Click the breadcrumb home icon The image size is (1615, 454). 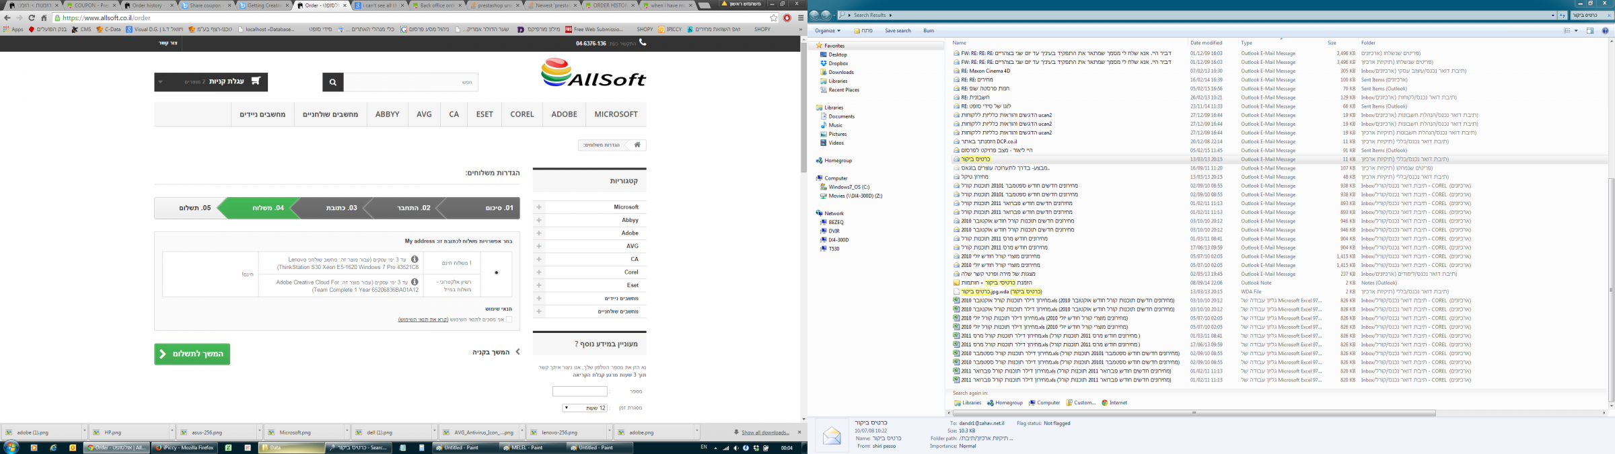pyautogui.click(x=637, y=145)
